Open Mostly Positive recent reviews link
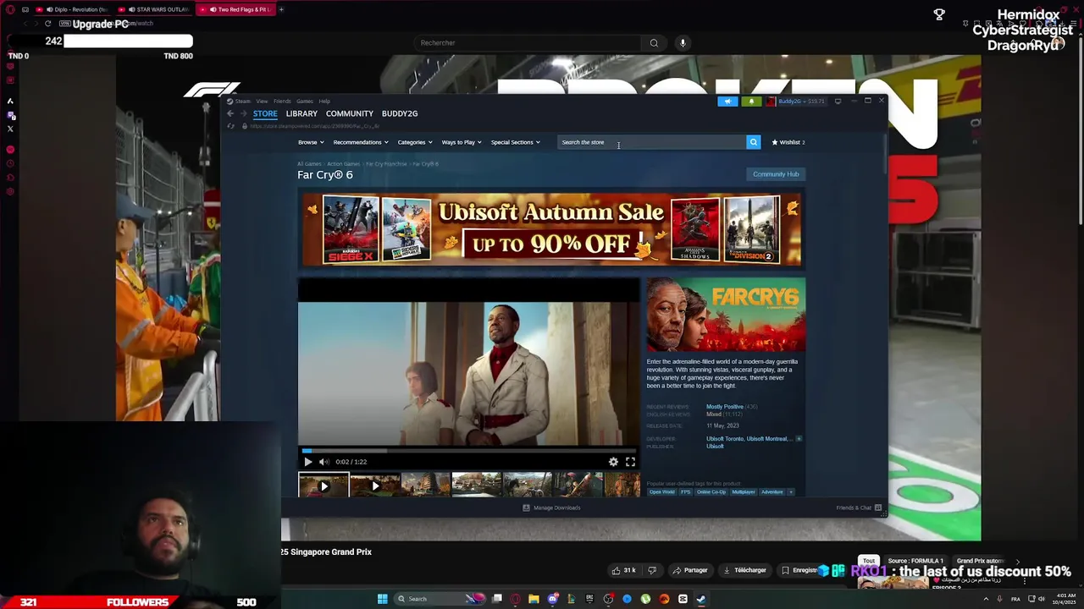 click(x=725, y=407)
